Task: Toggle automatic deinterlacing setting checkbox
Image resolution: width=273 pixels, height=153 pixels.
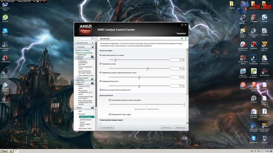Action: pos(110,100)
